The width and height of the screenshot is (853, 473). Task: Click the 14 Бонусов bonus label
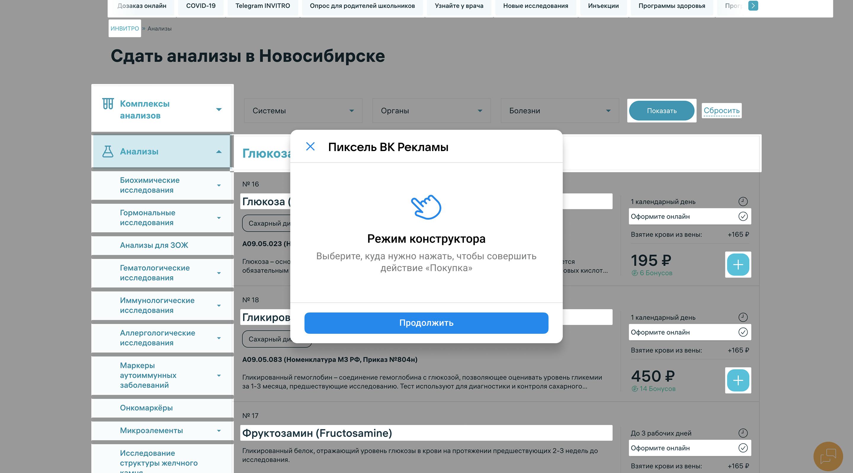coord(654,389)
